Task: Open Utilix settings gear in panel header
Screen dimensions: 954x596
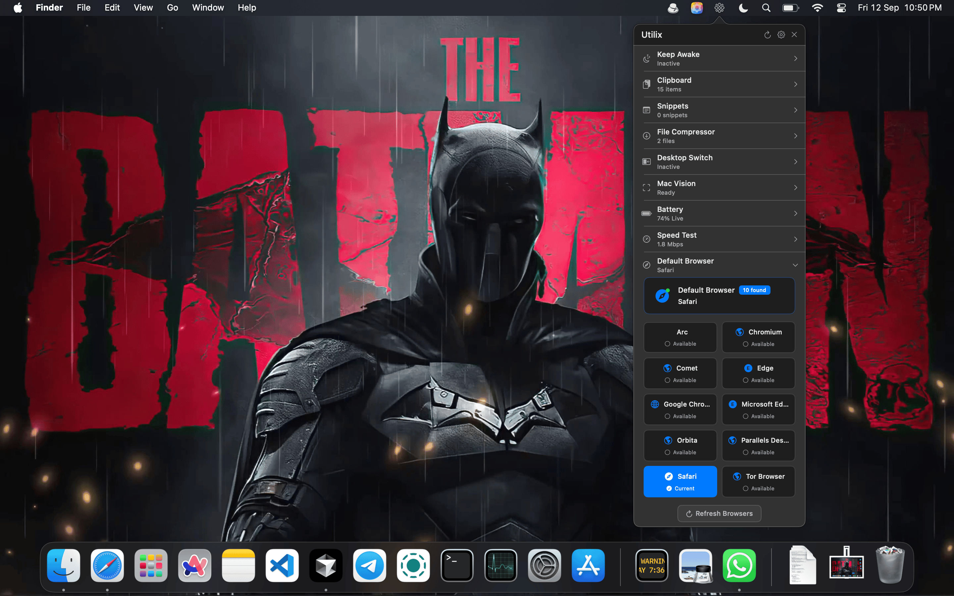Action: (x=781, y=35)
